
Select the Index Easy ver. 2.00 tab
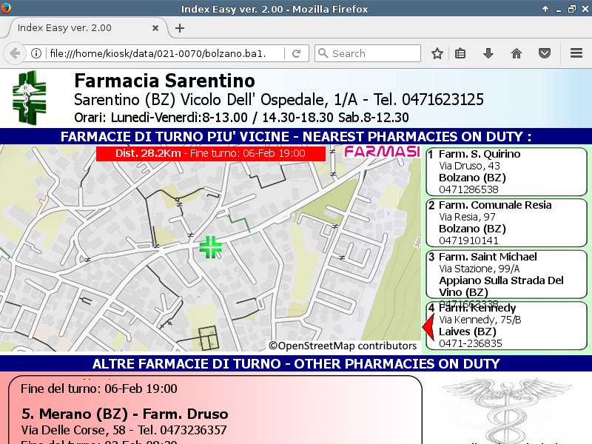pos(81,28)
